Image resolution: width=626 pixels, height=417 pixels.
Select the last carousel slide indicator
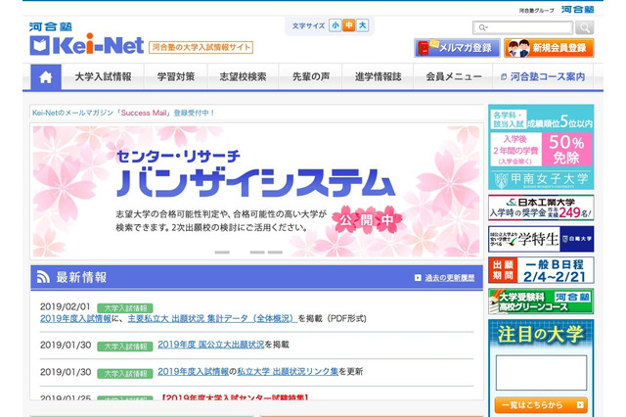click(x=275, y=252)
